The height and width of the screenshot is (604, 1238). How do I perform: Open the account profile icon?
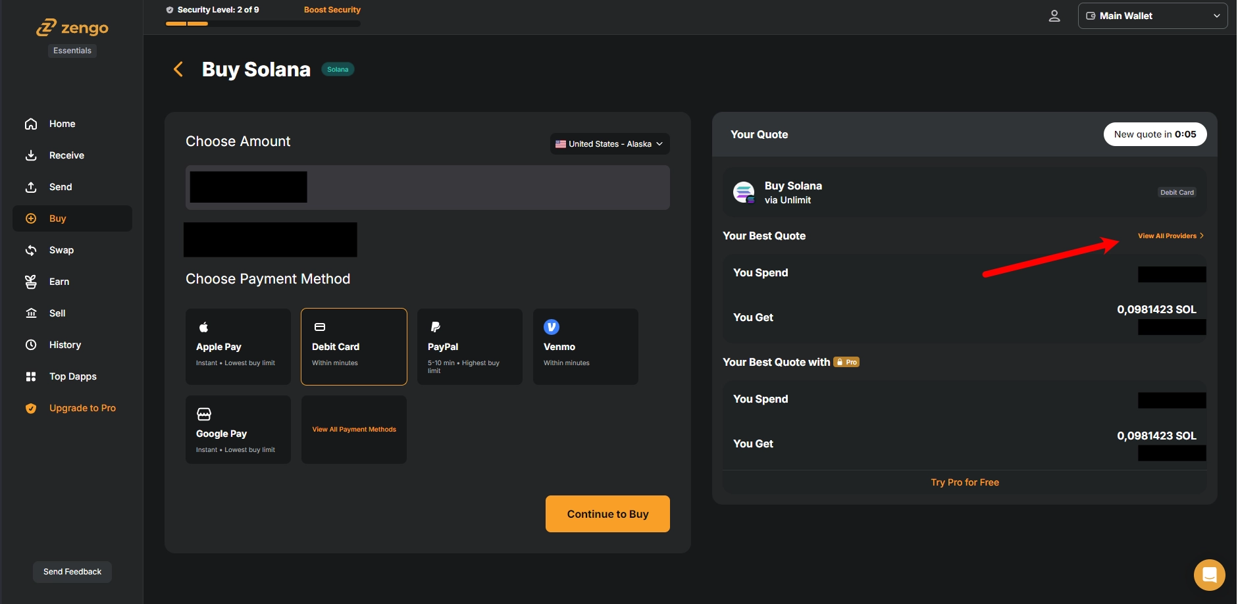1054,15
